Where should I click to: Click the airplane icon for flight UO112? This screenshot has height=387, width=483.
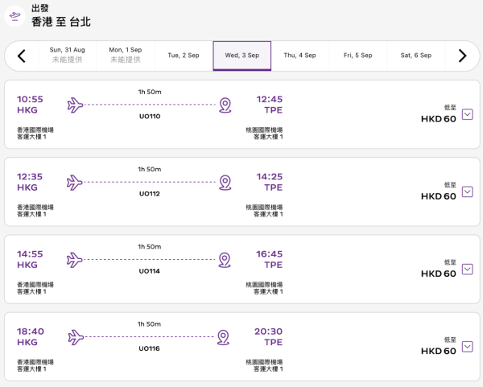[75, 183]
